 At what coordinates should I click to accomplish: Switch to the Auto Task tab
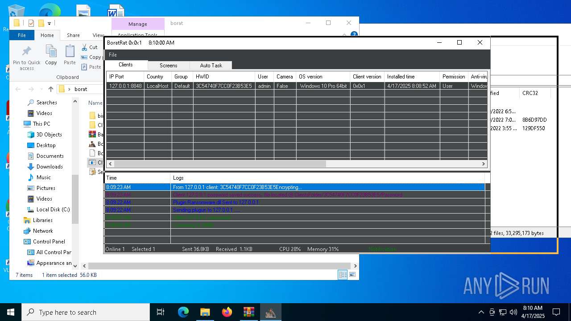[x=211, y=66]
